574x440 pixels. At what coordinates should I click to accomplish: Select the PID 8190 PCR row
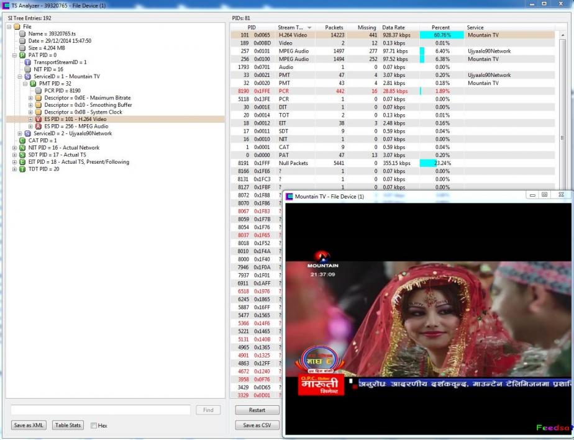[x=393, y=91]
